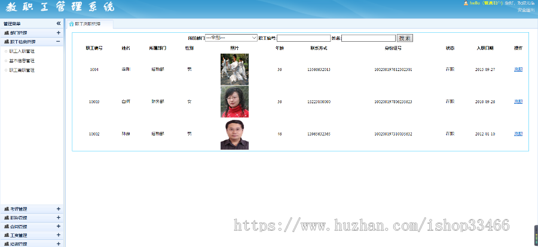Click the group icon beside 培训管理
Viewport: 538px width, 247px height.
pyautogui.click(x=7, y=244)
